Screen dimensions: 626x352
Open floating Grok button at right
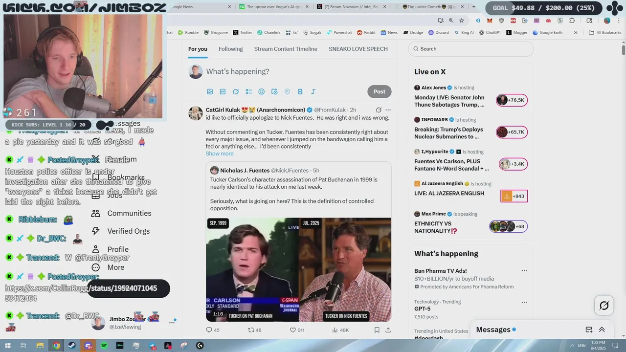point(604,306)
